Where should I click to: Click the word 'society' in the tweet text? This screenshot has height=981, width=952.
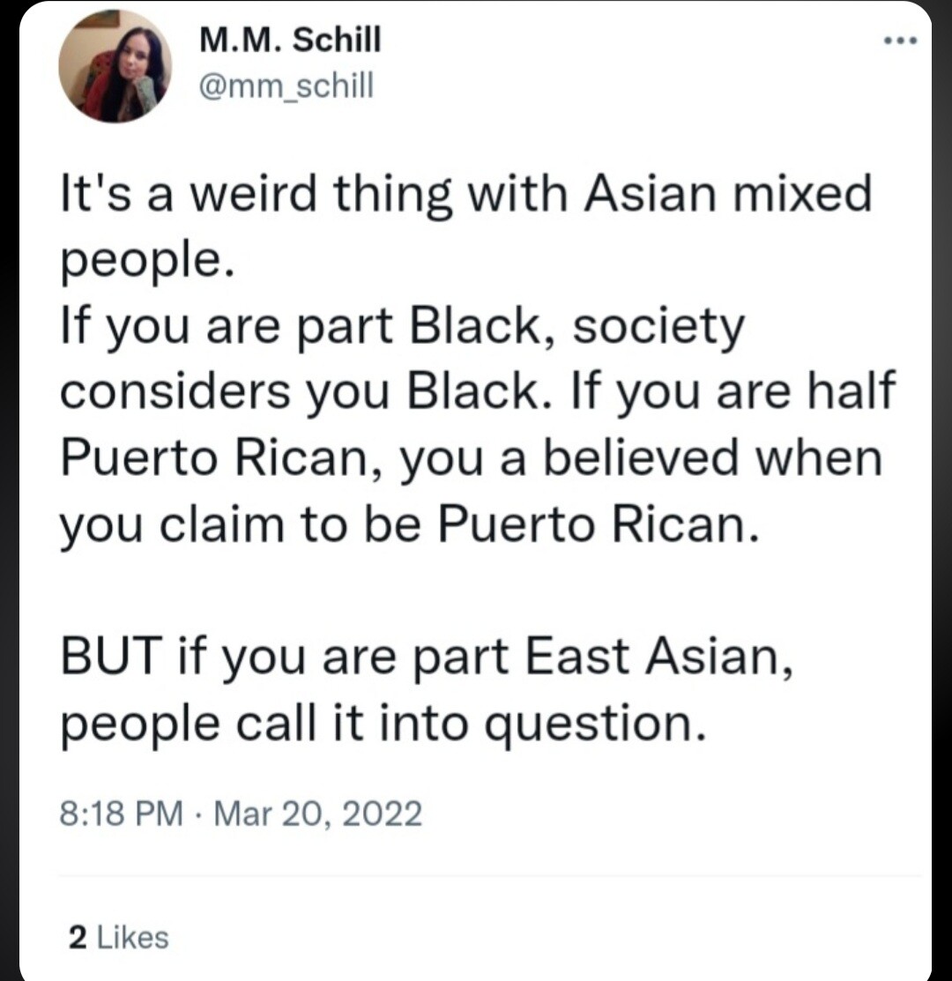659,327
